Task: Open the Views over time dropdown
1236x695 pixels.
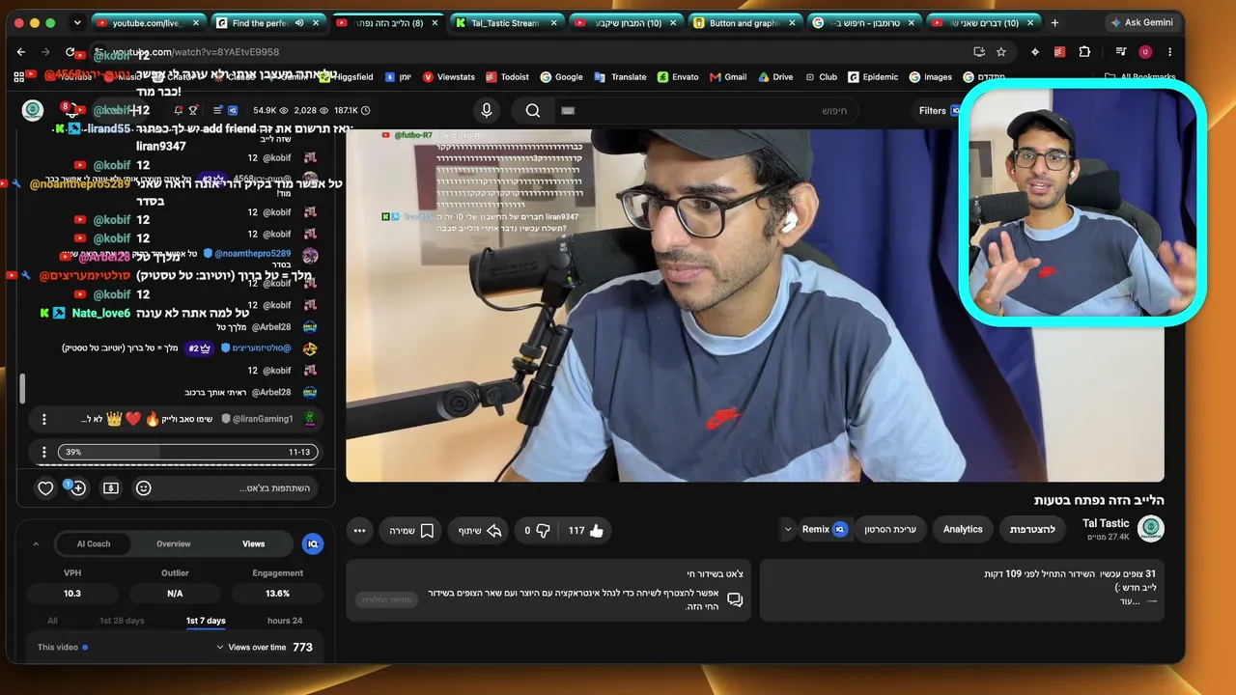Action: [x=251, y=648]
